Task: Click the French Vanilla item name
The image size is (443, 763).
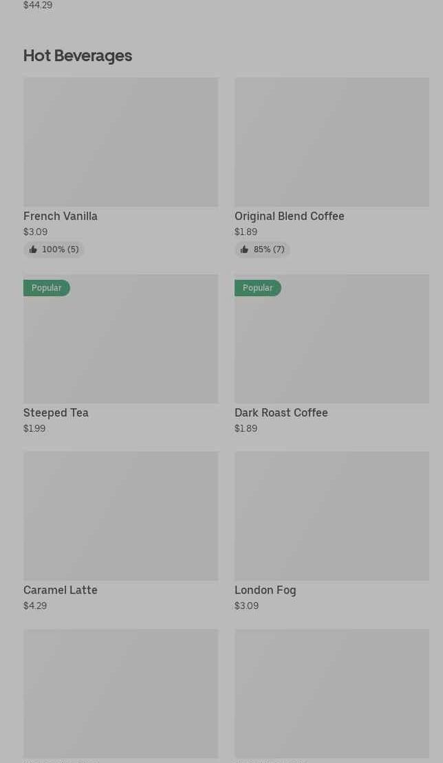Action: [x=61, y=216]
